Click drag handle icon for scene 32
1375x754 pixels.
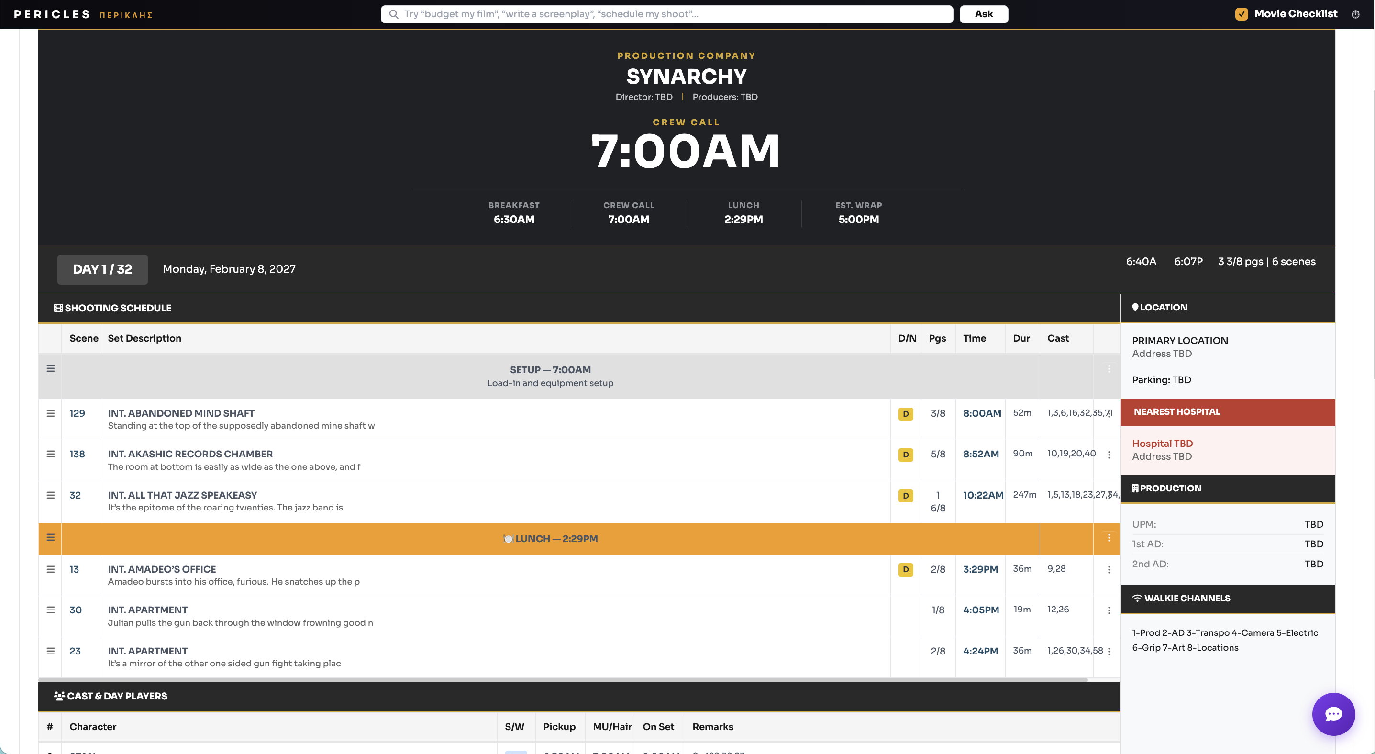click(x=50, y=495)
